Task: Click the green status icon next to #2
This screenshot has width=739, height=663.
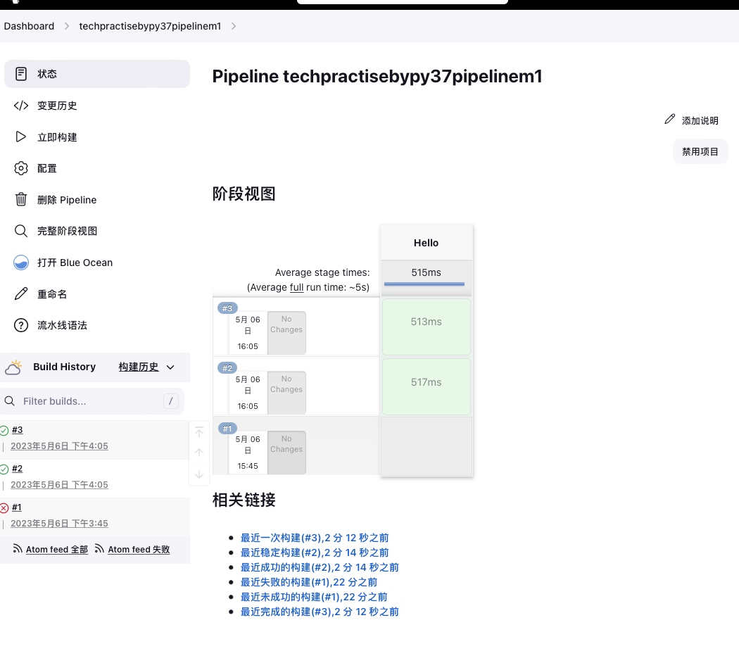Action: tap(5, 469)
